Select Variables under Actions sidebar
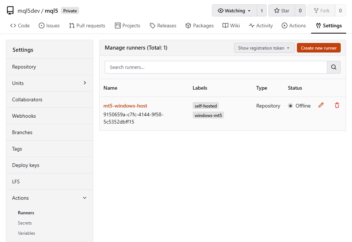The height and width of the screenshot is (242, 352). pyautogui.click(x=27, y=233)
